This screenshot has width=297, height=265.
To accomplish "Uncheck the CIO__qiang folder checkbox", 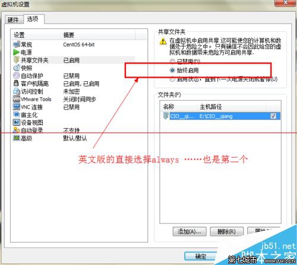I will click(x=273, y=116).
